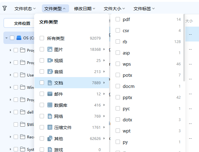The width and height of the screenshot is (199, 152).
Task: Click the 92079 total count
Action: [95, 38]
